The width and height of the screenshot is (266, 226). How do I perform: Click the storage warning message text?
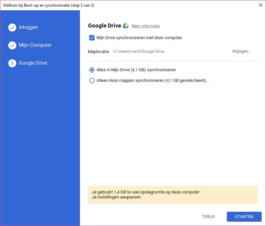click(146, 192)
